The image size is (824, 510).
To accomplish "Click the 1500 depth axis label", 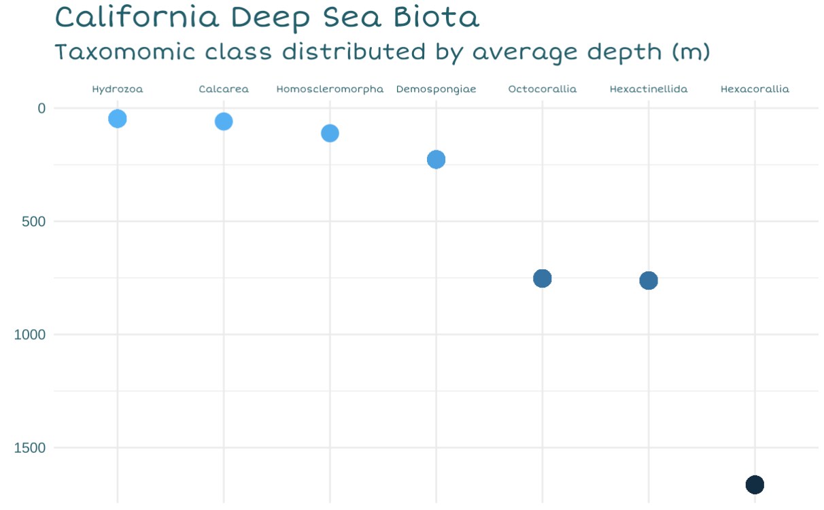I will [x=30, y=448].
